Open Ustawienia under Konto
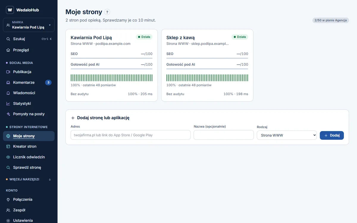The image size is (357, 223). [29, 221]
